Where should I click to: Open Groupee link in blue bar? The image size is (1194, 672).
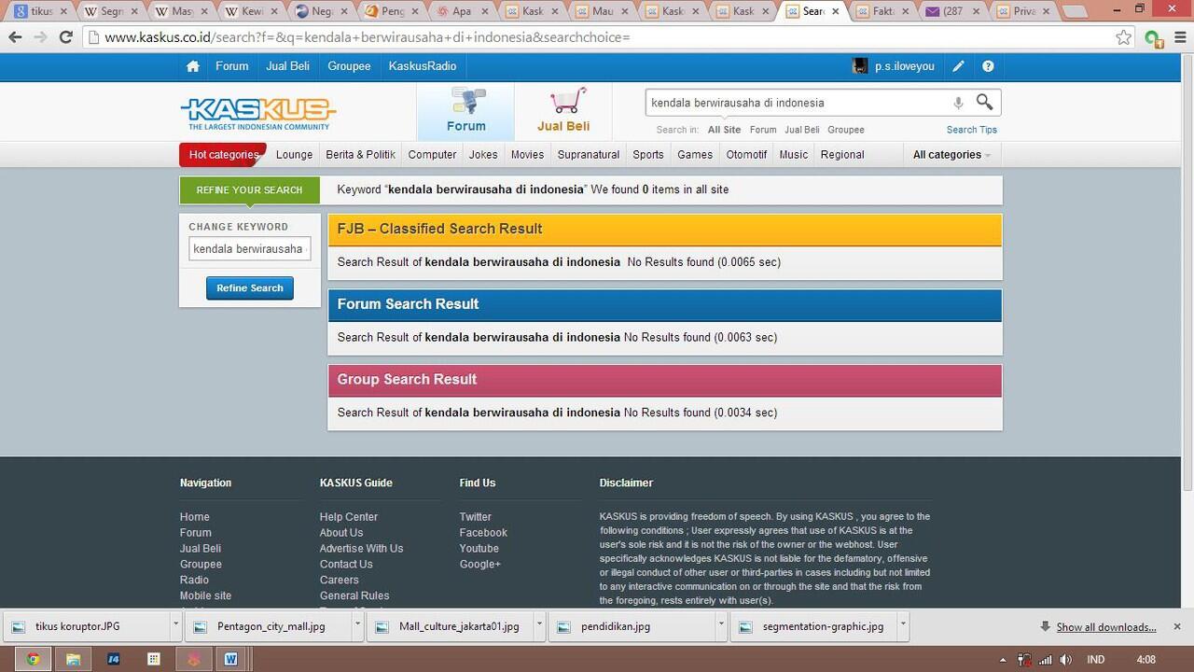click(x=349, y=66)
